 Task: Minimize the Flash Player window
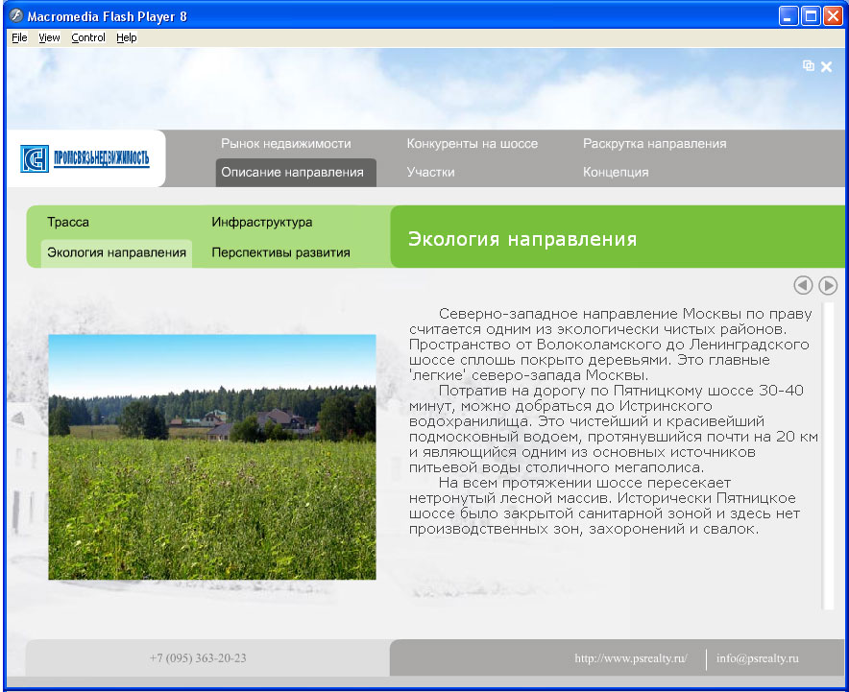click(788, 16)
